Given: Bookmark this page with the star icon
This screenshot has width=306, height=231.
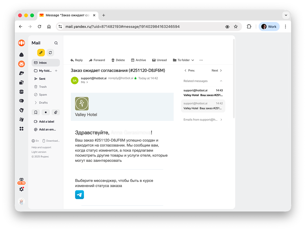Looking at the screenshot, I should click(x=236, y=27).
